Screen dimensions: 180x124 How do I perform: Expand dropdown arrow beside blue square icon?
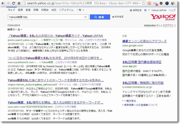(149, 10)
